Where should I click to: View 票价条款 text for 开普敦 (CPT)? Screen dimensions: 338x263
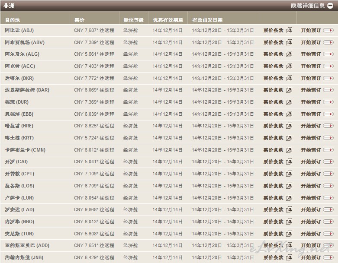coord(274,174)
